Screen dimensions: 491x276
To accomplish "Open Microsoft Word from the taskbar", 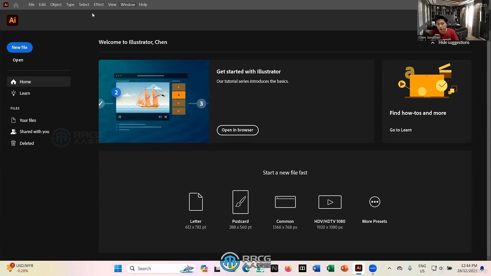I will [x=316, y=269].
